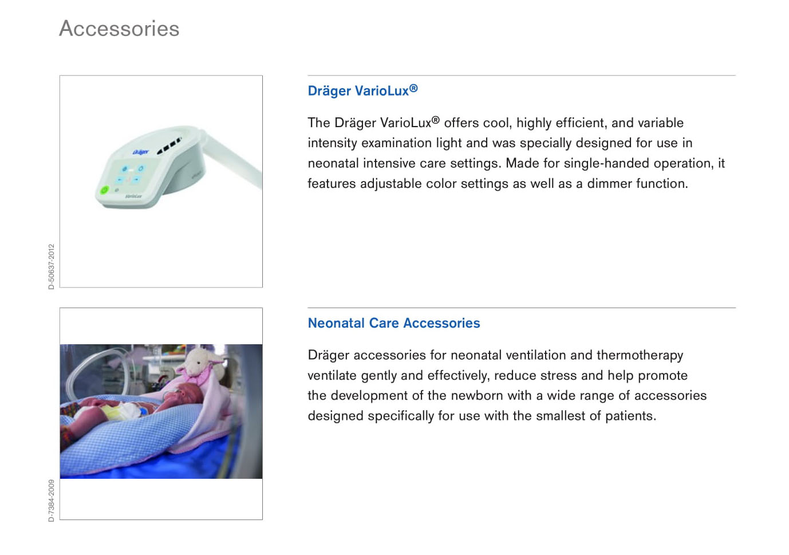Click the VarioLux description paragraph
Image resolution: width=789 pixels, height=555 pixels.
pos(516,153)
